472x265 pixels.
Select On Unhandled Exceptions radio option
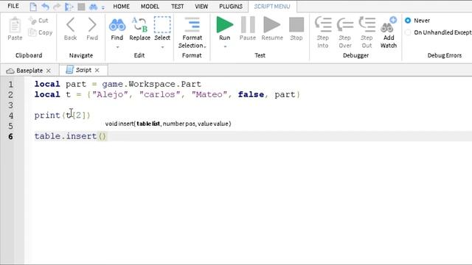408,32
